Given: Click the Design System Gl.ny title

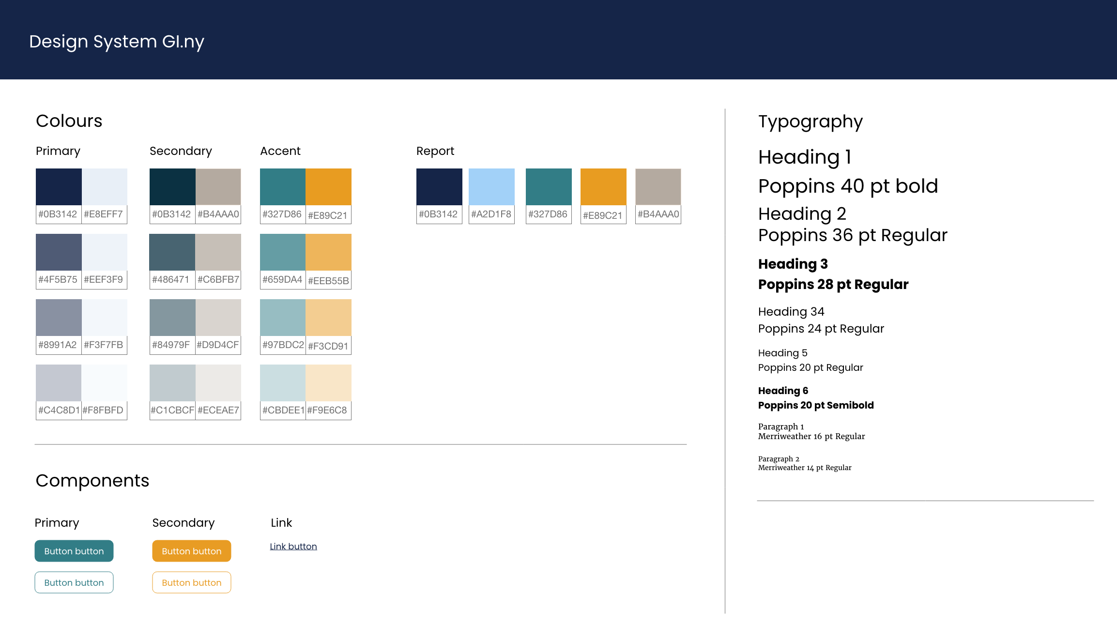Looking at the screenshot, I should pos(117,42).
